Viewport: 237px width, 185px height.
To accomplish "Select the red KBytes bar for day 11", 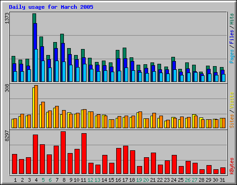I will 84,154.
